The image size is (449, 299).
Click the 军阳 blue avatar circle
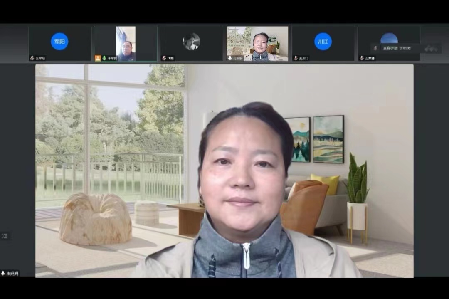tap(59, 41)
